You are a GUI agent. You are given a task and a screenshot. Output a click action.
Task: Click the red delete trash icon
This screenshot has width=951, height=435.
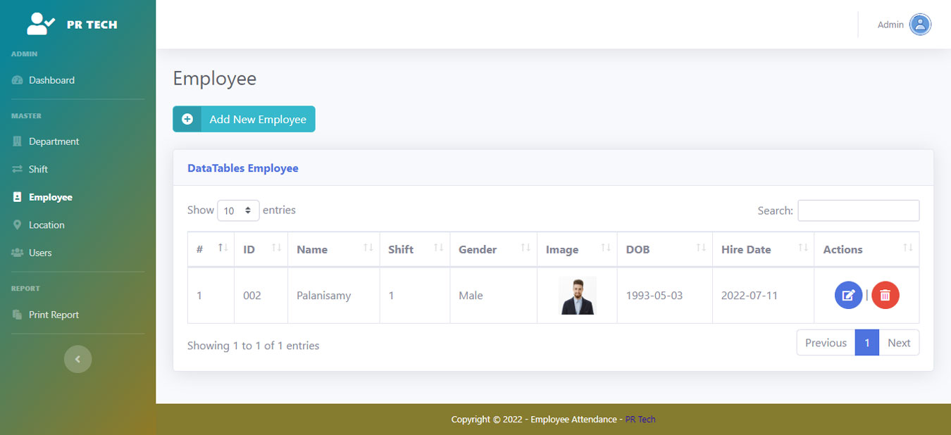[885, 296]
